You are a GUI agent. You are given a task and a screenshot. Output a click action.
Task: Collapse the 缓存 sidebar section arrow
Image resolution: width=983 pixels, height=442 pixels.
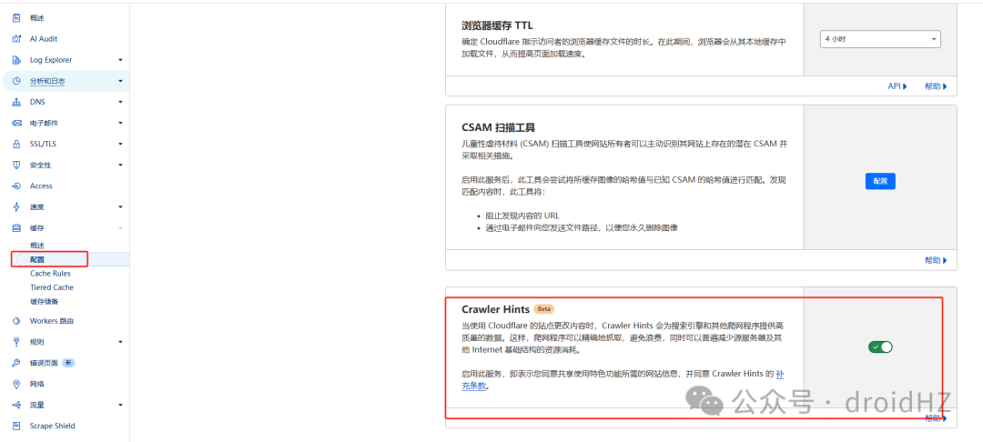(120, 228)
